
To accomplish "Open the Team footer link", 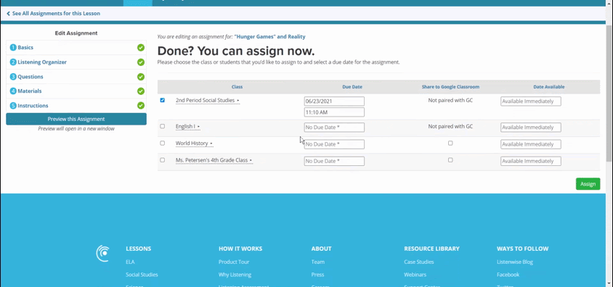I will point(318,262).
